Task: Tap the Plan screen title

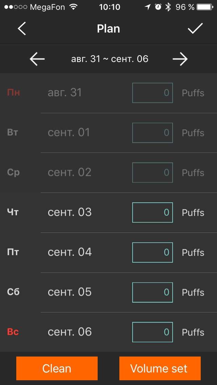Action: [x=108, y=29]
